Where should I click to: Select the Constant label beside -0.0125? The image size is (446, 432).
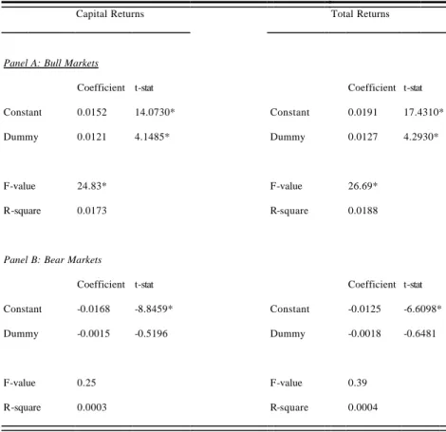pos(289,310)
